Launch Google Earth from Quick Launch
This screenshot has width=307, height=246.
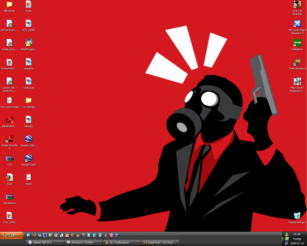[117, 235]
